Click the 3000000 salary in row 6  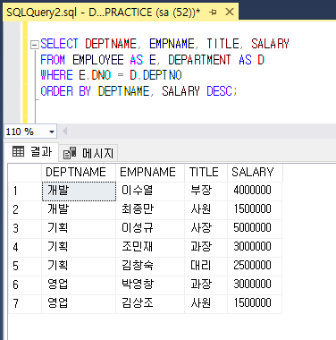tap(255, 285)
